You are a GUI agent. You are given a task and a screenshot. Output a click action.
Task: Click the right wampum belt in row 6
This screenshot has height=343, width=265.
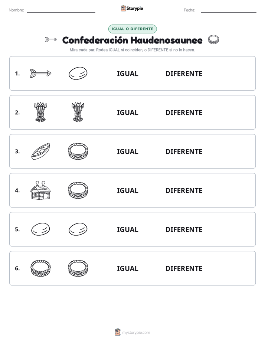coord(78,268)
